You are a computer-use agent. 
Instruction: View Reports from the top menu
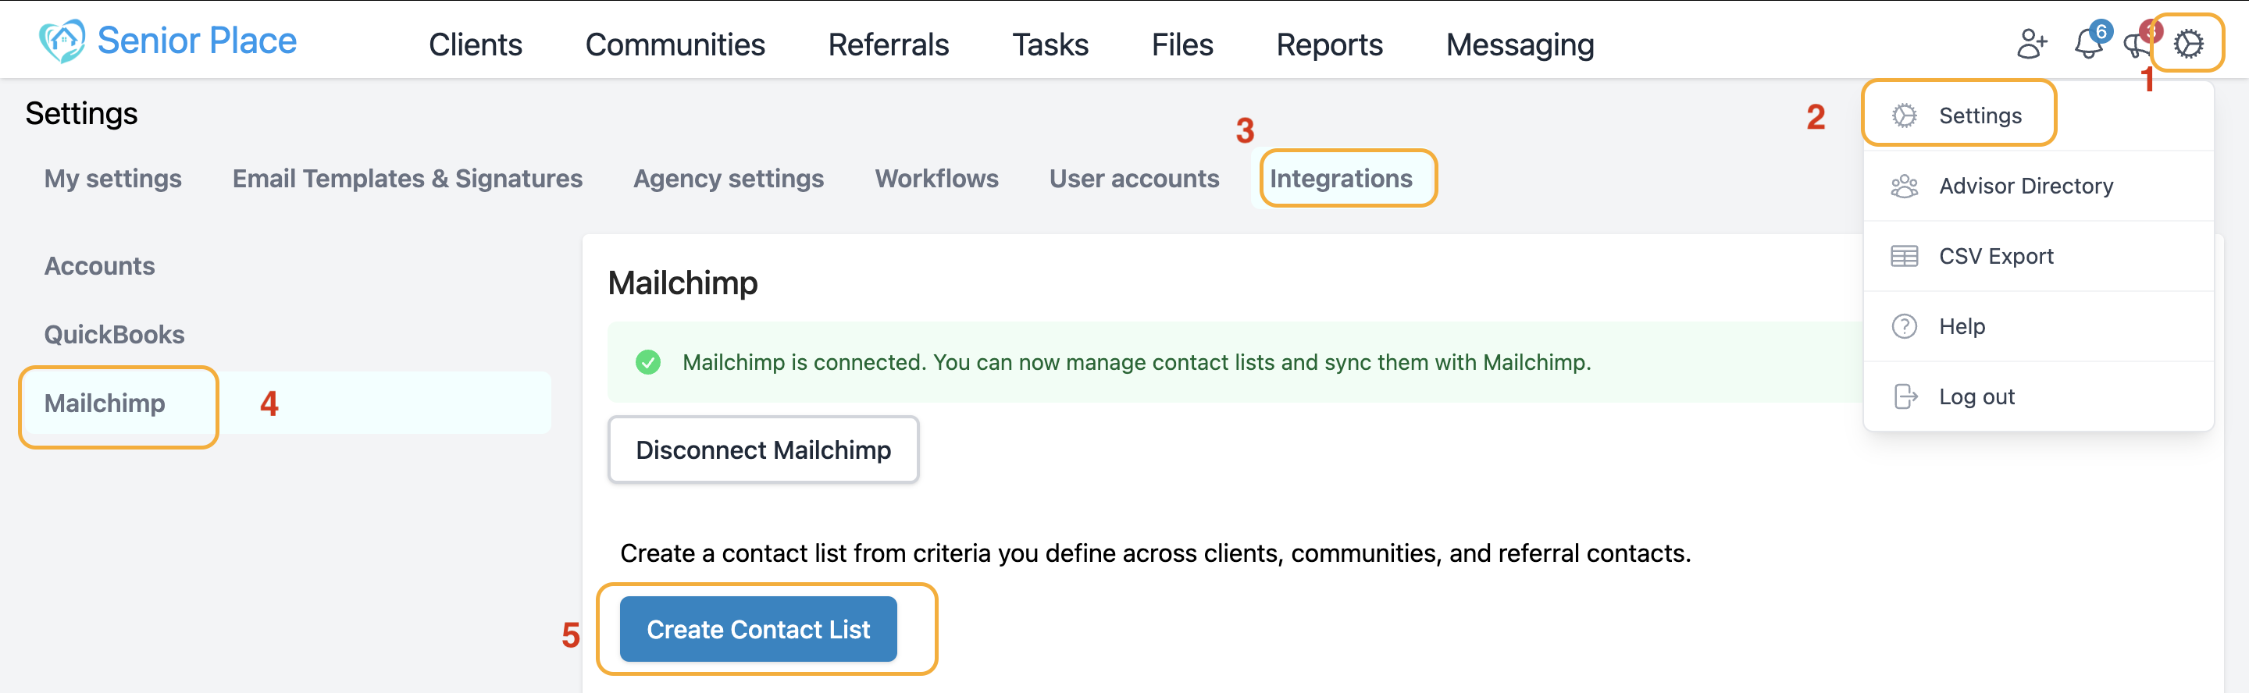tap(1329, 44)
